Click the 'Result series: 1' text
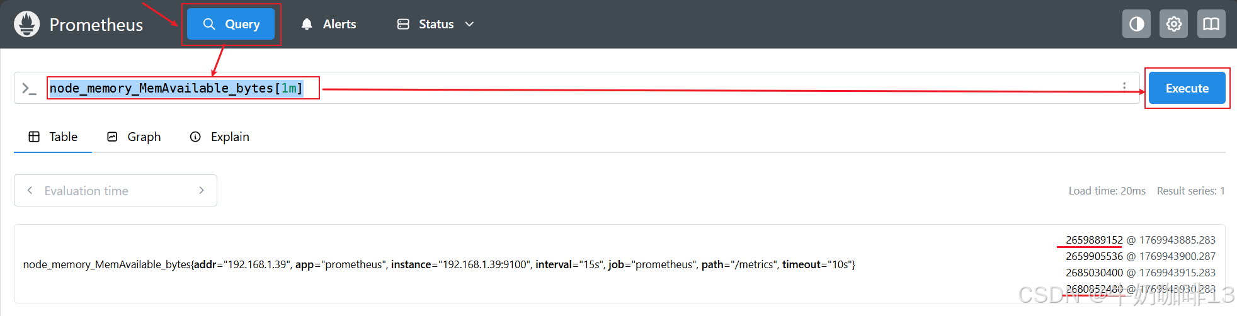1237x316 pixels. [x=1190, y=191]
